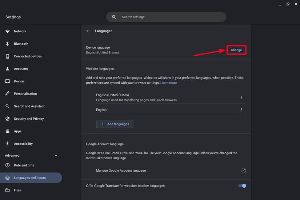Open Date and time settings
Viewport: 300px width, 200px height.
[24, 165]
